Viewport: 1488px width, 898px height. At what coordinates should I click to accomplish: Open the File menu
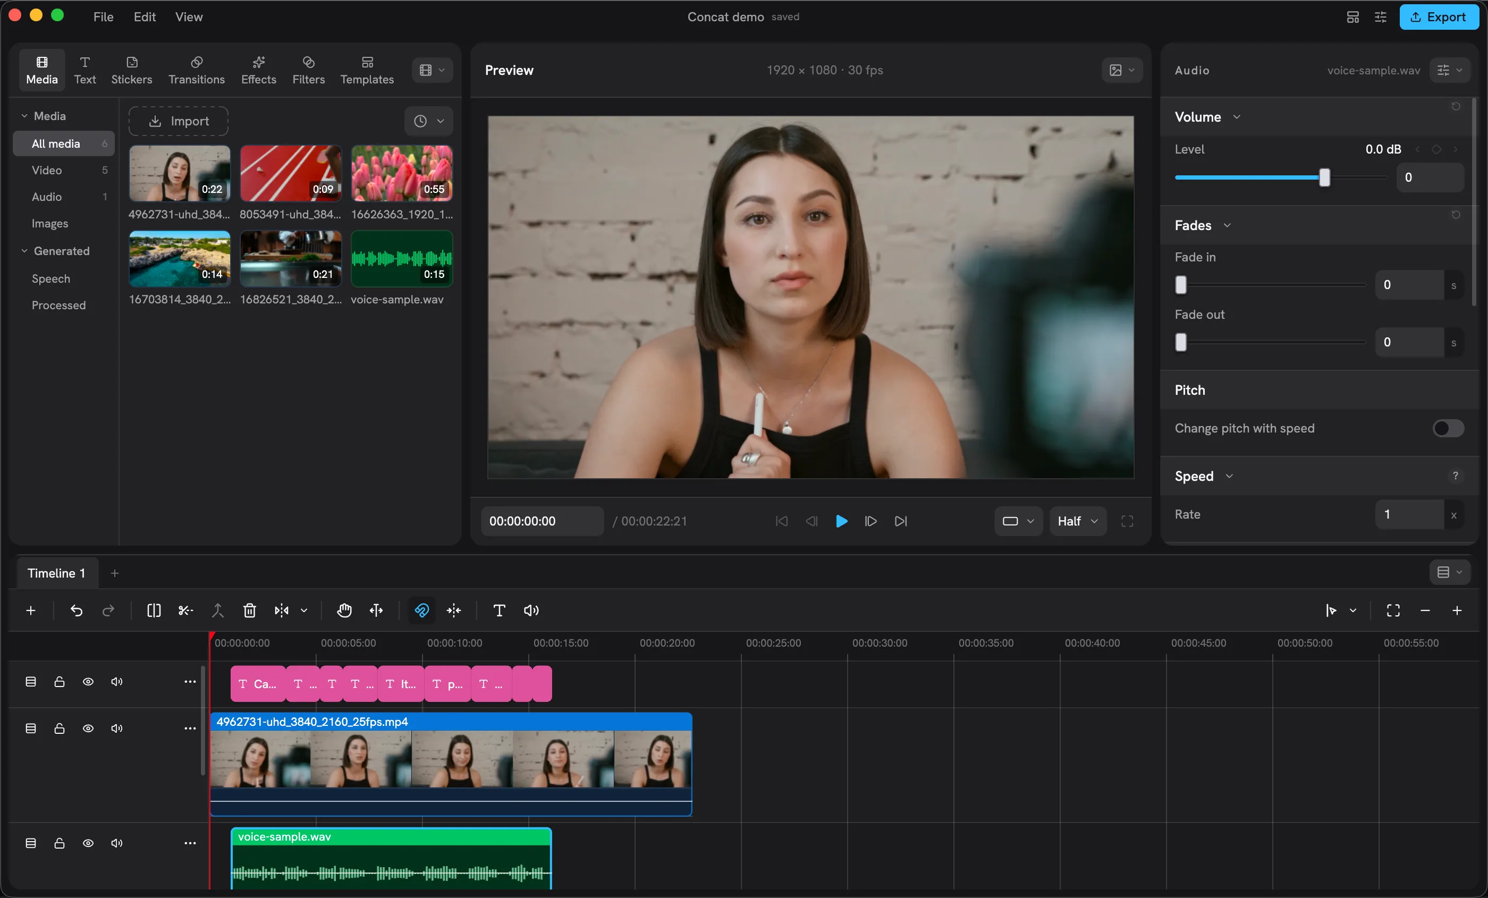[x=103, y=17]
